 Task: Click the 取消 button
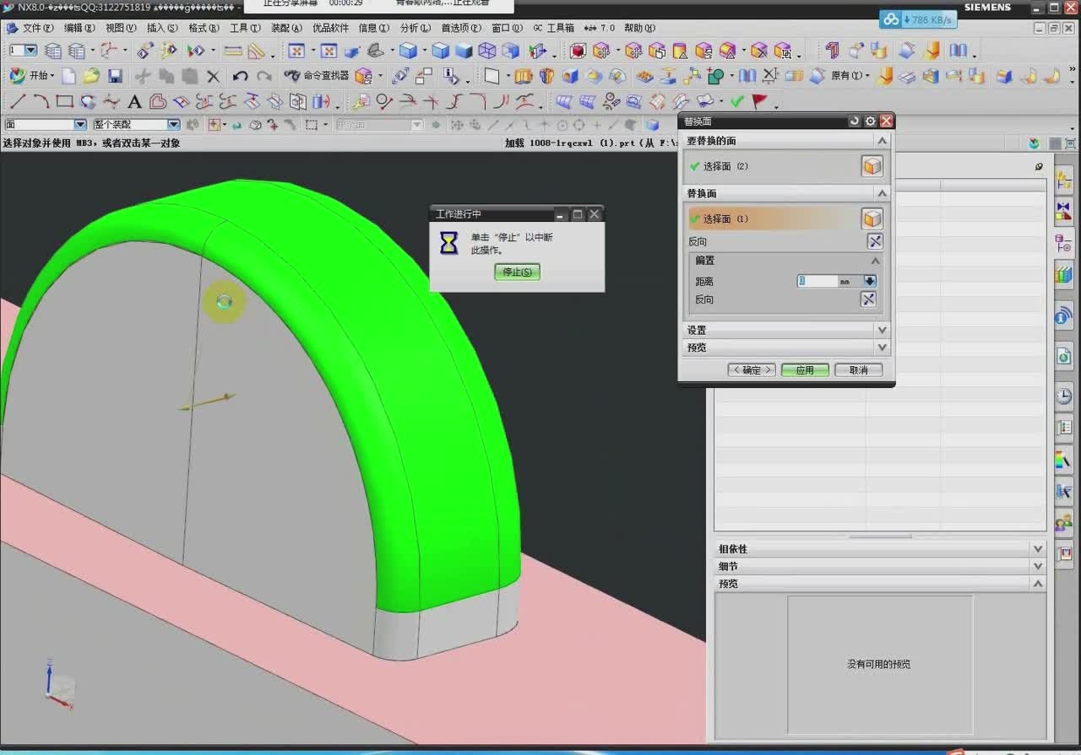click(x=859, y=370)
